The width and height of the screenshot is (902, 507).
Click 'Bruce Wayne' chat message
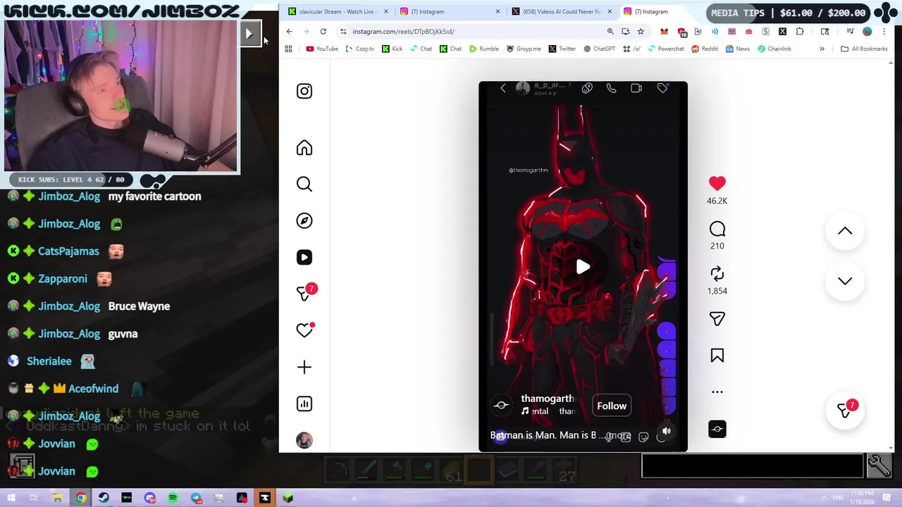pos(139,306)
